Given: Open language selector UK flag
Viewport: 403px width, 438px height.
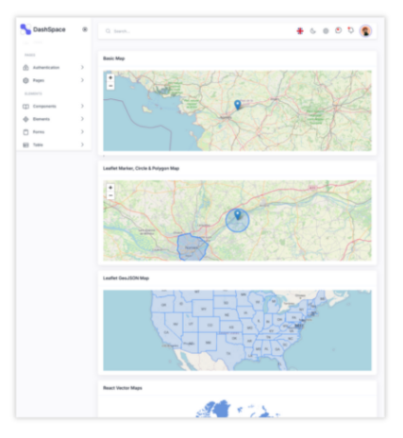Looking at the screenshot, I should coord(300,31).
